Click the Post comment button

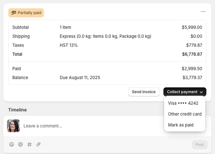[x=200, y=144]
